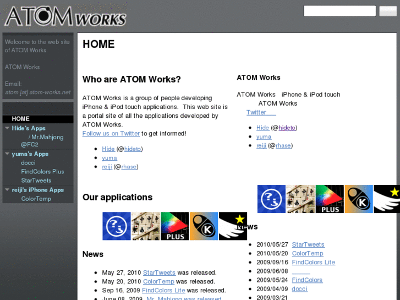Follow the 'Follow us on Twitter' link
Screen dimensions: 400x300
coord(111,134)
